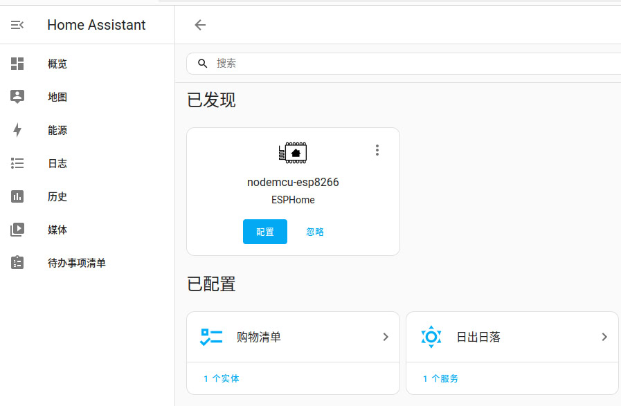
Task: Click the shopping list icon on 购物清单 card
Action: (x=211, y=337)
